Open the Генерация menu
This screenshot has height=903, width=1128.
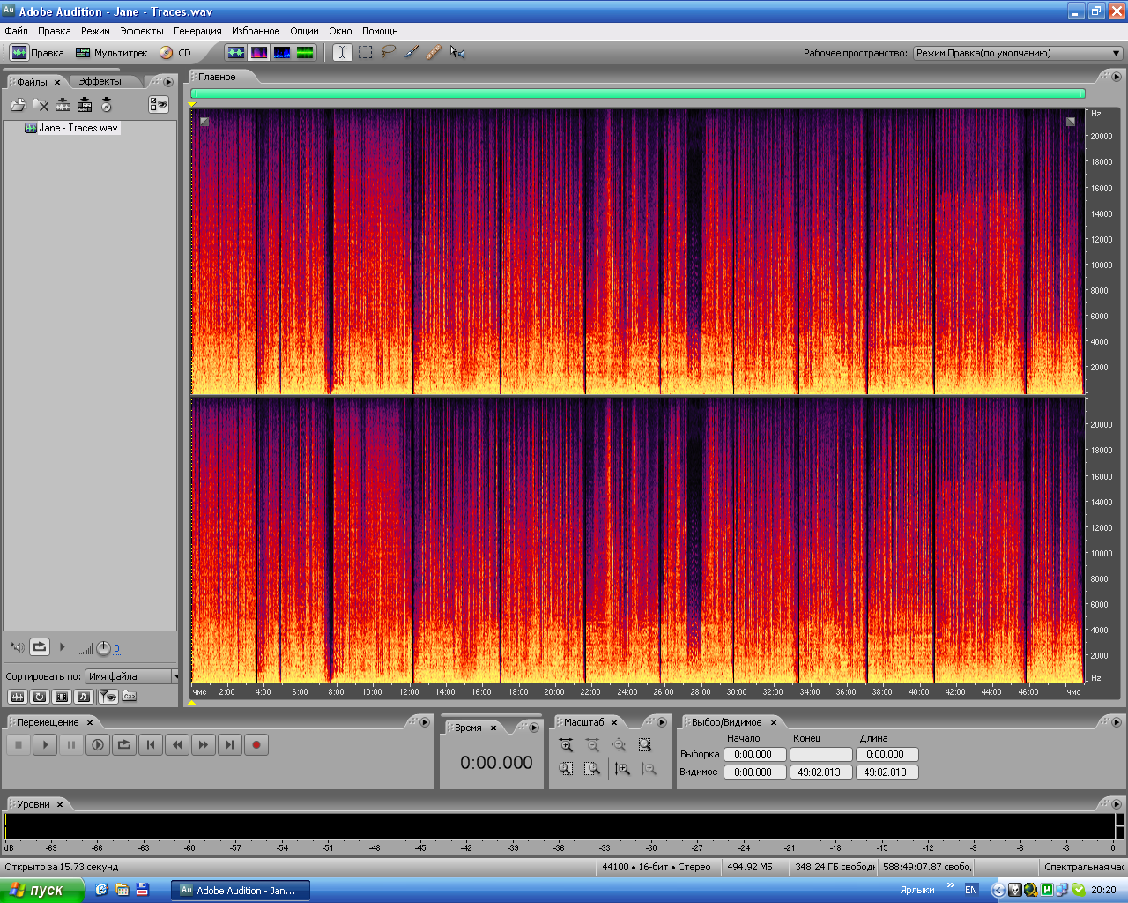tap(197, 31)
